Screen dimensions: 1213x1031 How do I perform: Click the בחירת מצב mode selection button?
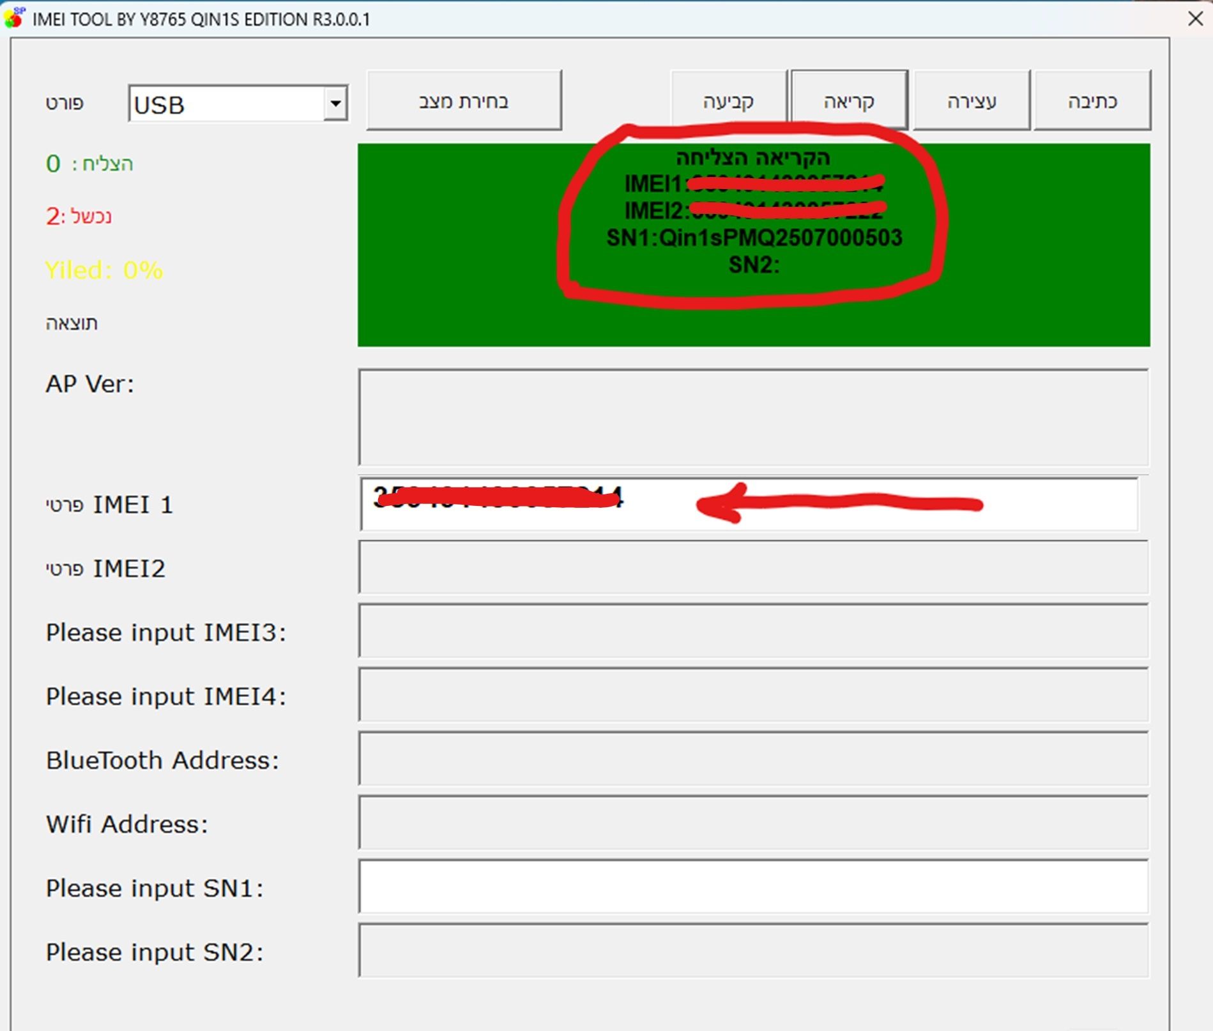pos(464,101)
